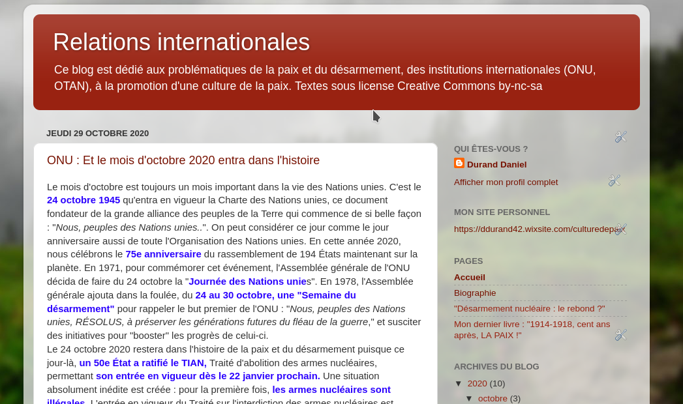The height and width of the screenshot is (404, 683).
Task: Select Afficher mon profil complet
Action: pos(506,182)
